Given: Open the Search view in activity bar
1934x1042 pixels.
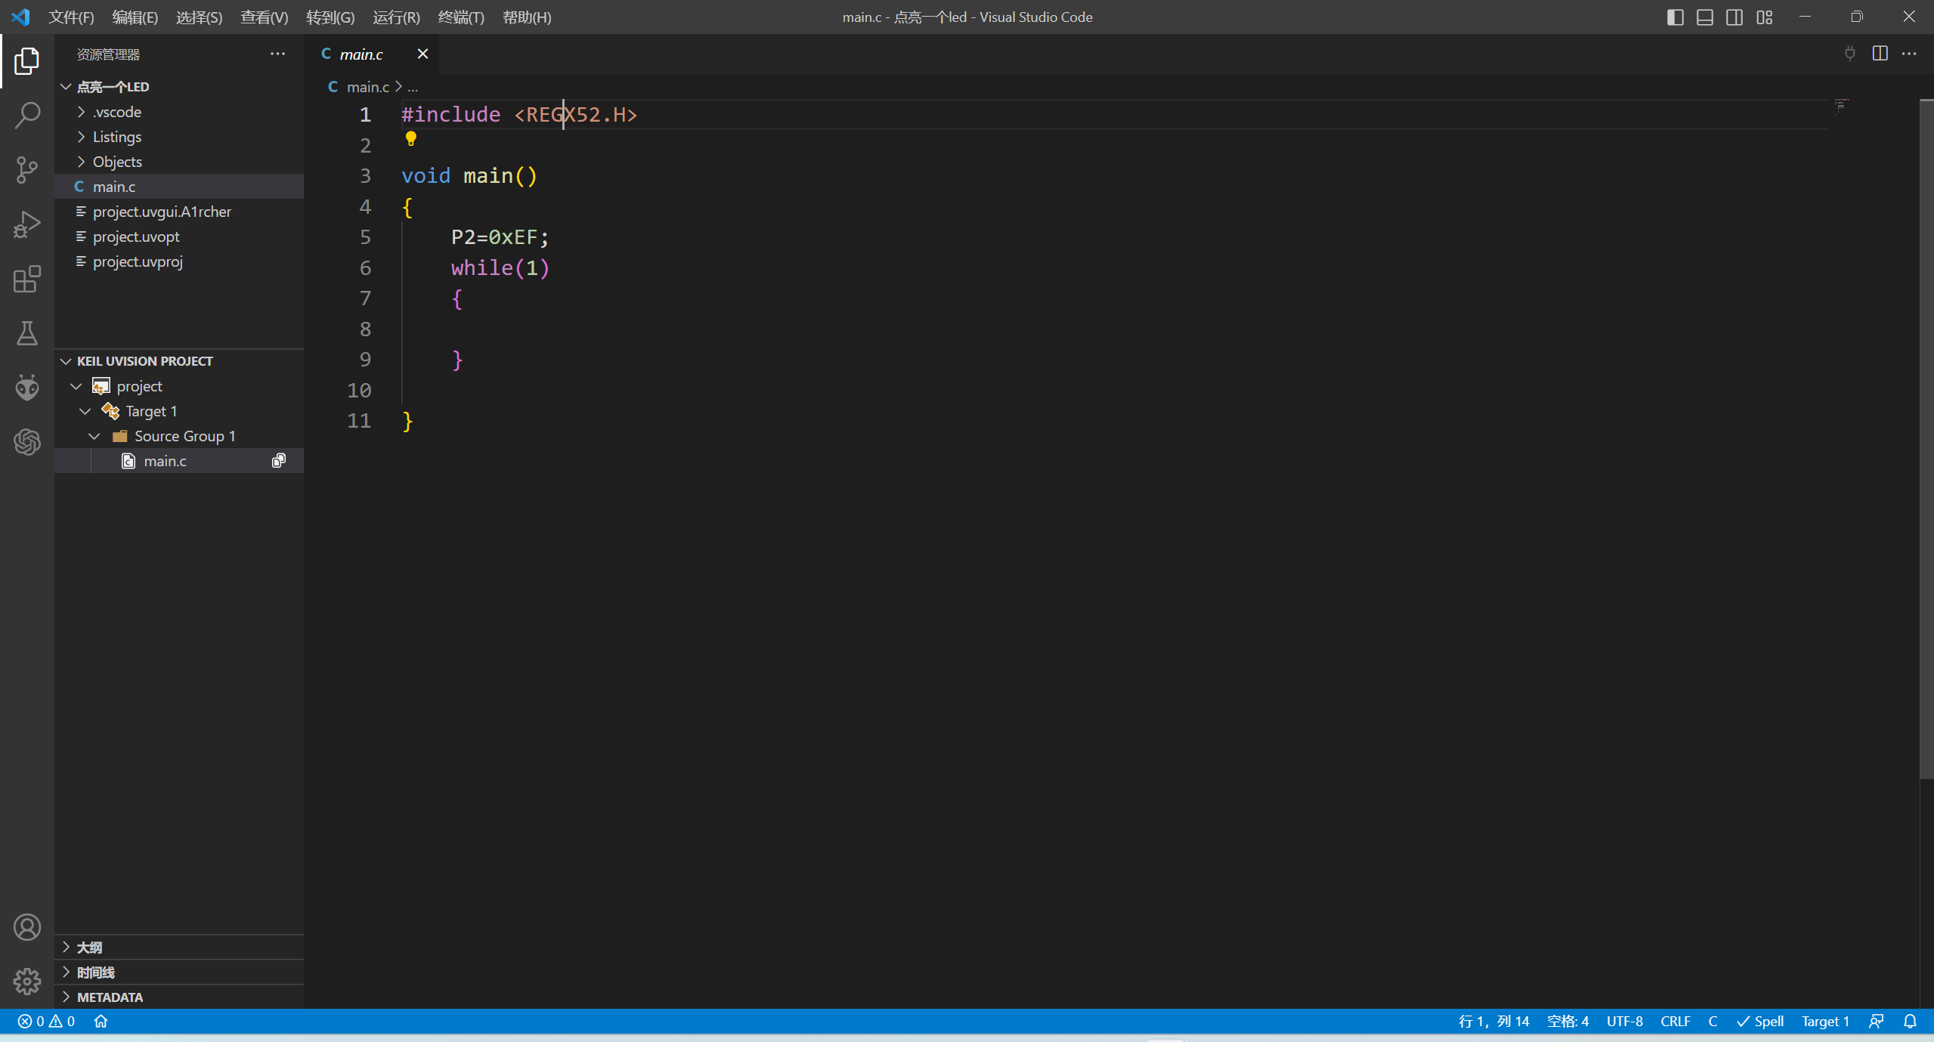Looking at the screenshot, I should 27,116.
